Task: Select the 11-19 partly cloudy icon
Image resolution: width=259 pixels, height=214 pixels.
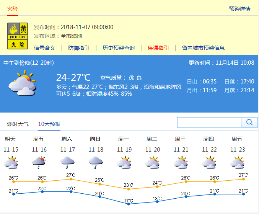Action: [x=124, y=162]
